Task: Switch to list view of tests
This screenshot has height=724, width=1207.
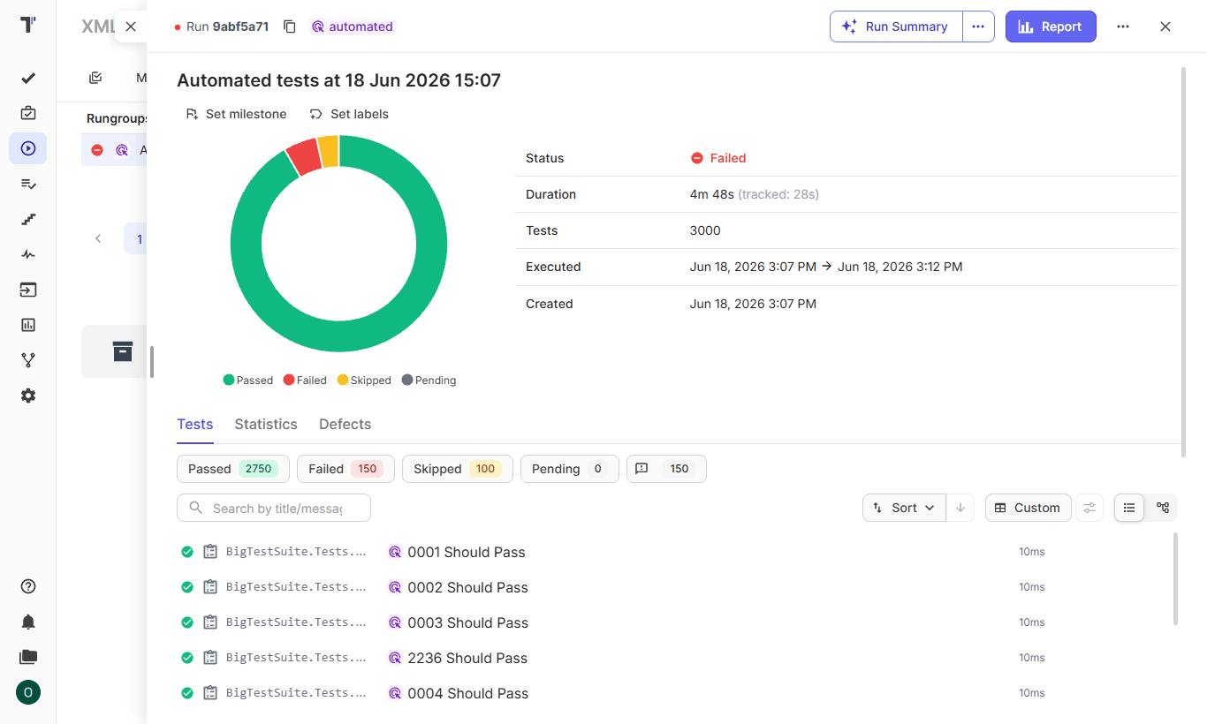Action: point(1129,508)
